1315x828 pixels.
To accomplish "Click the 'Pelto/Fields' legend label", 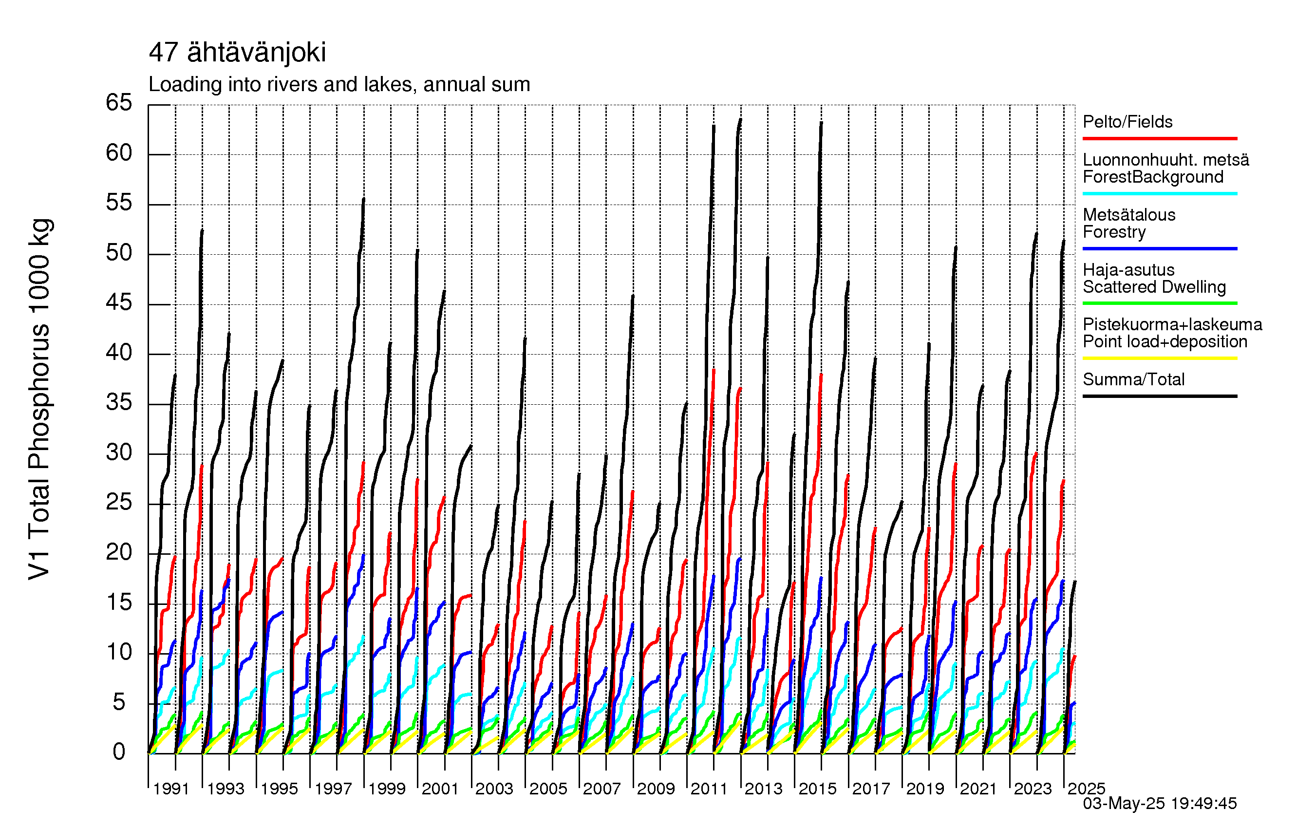I will pyautogui.click(x=1127, y=122).
